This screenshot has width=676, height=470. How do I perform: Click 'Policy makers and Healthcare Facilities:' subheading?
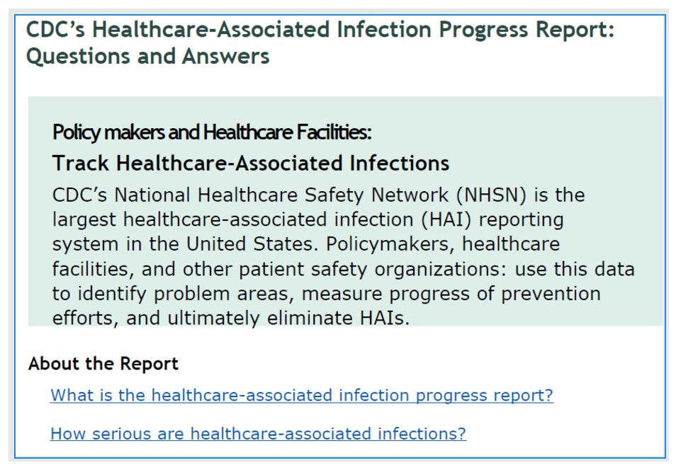[211, 132]
